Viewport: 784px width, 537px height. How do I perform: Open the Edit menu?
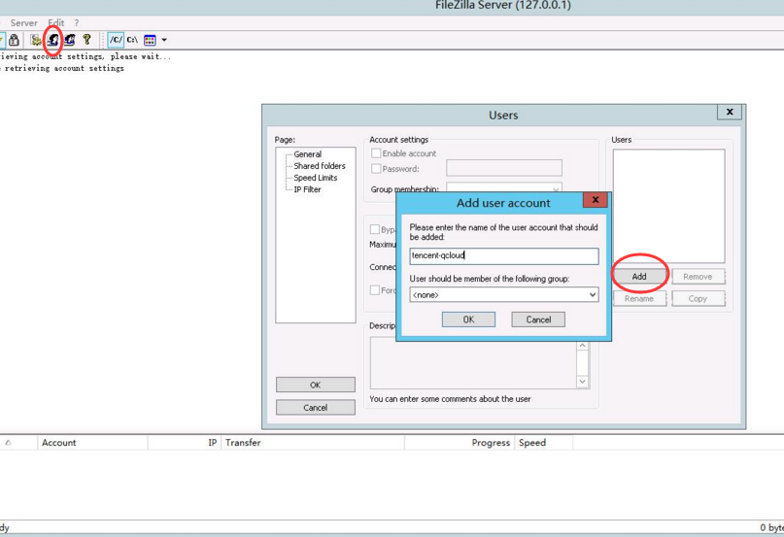pyautogui.click(x=55, y=22)
